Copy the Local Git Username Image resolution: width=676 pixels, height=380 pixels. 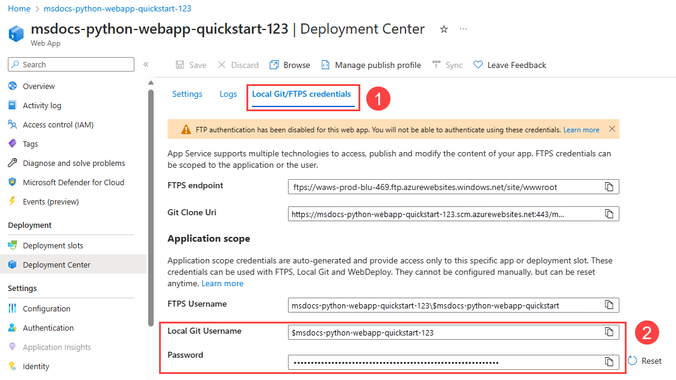(x=609, y=332)
